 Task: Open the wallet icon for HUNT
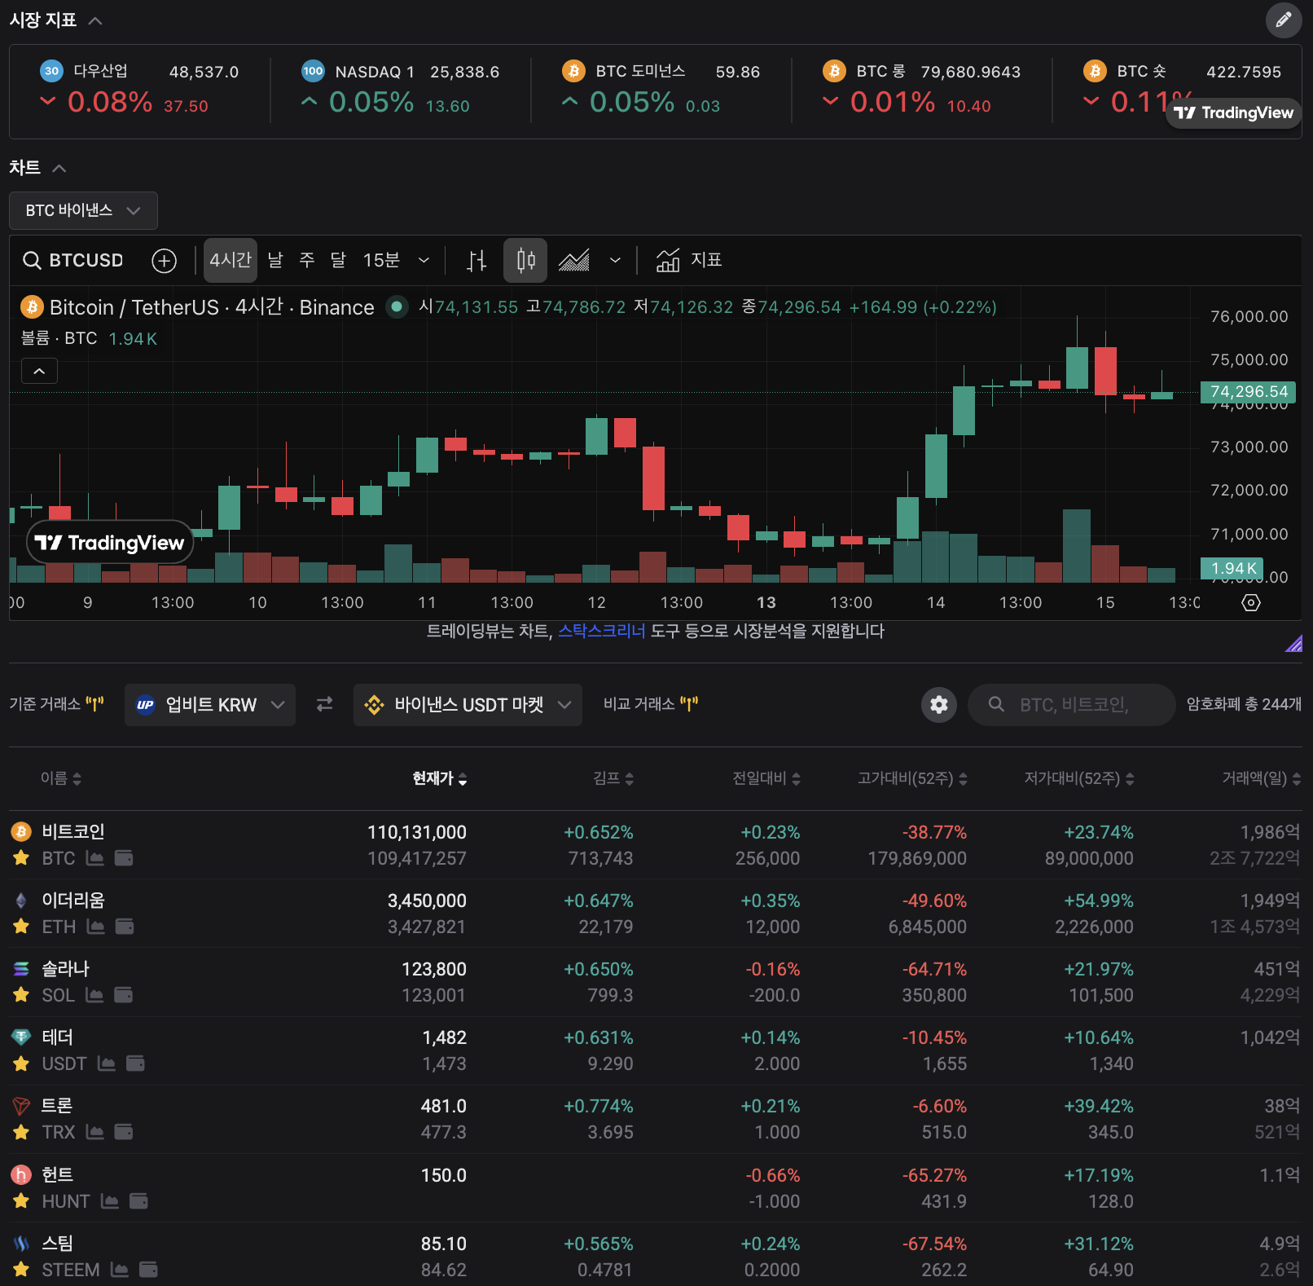pyautogui.click(x=138, y=1200)
